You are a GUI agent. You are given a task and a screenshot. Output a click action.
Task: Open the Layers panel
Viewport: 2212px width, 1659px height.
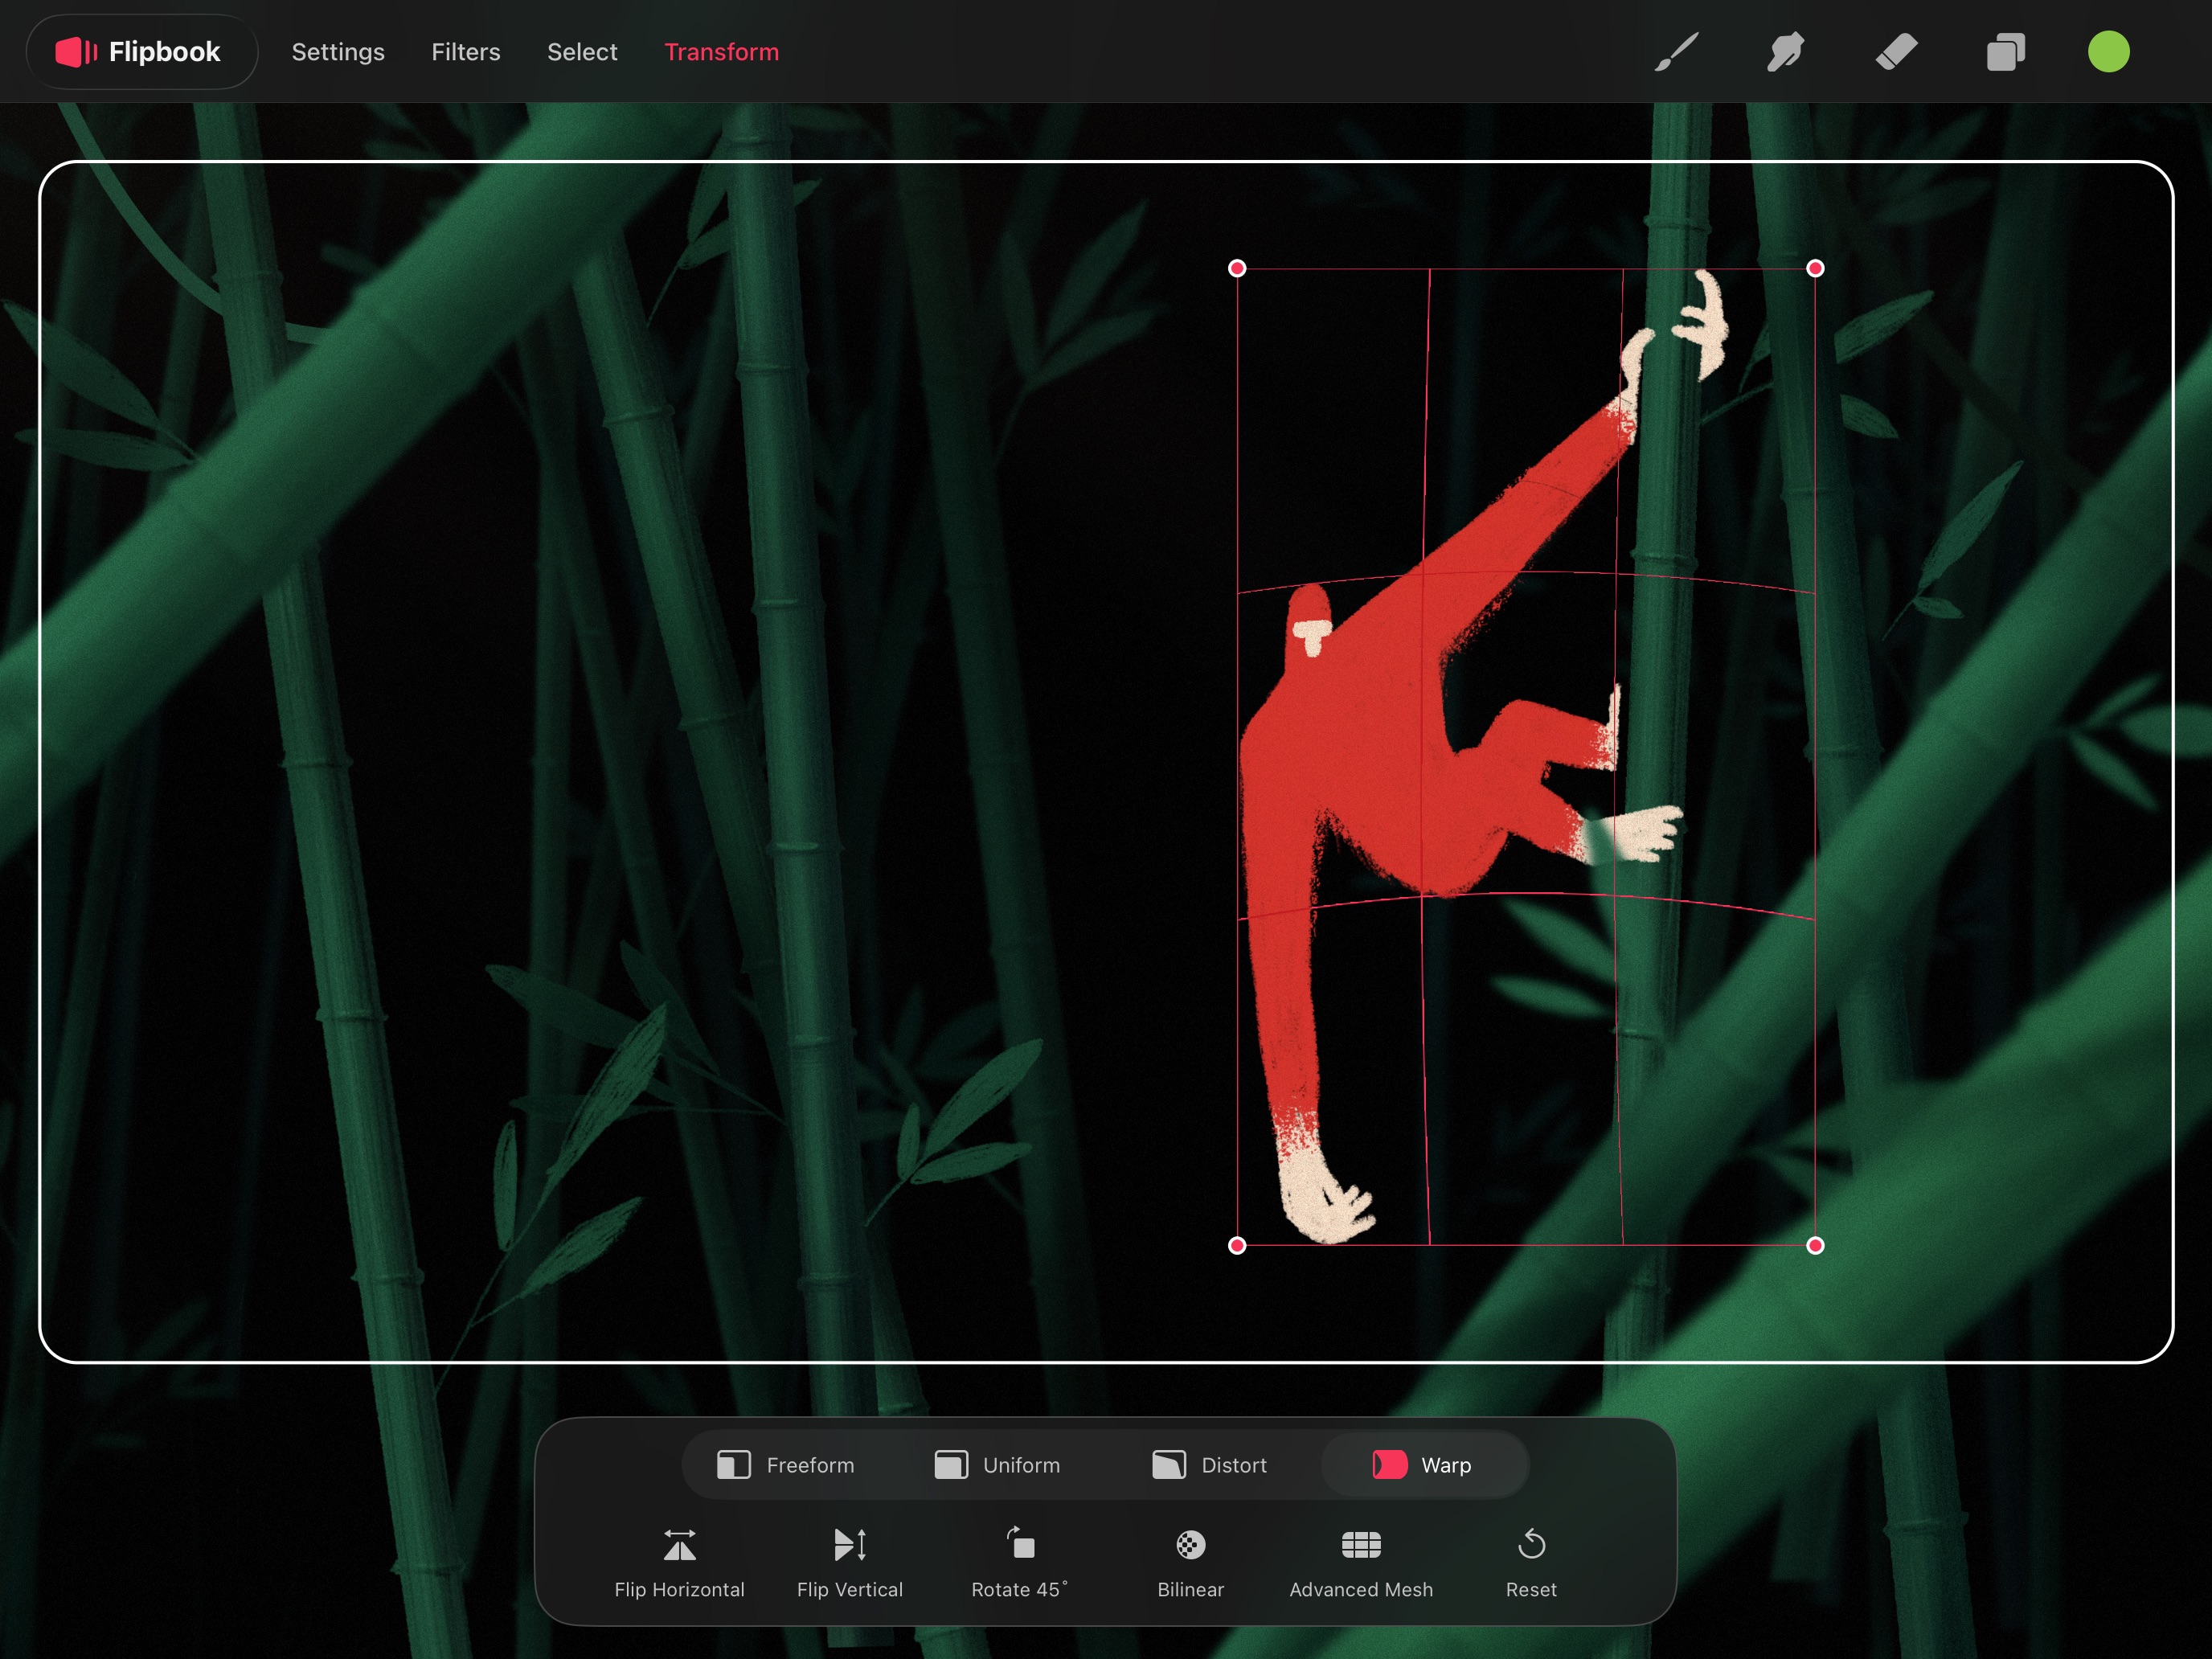click(x=2005, y=52)
